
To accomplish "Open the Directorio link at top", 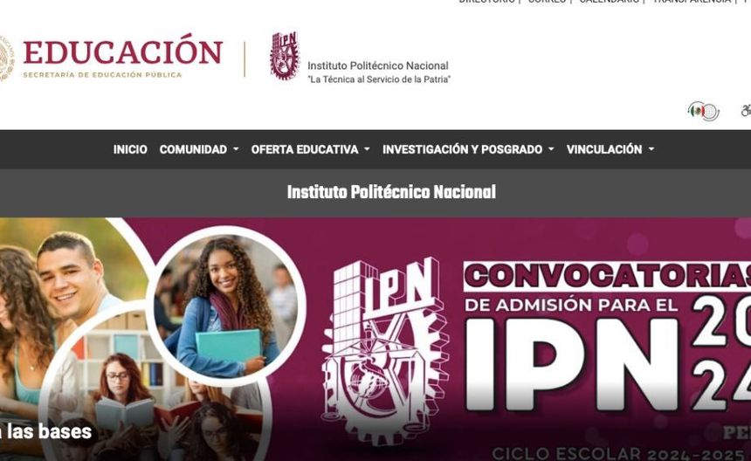I will pyautogui.click(x=486, y=2).
